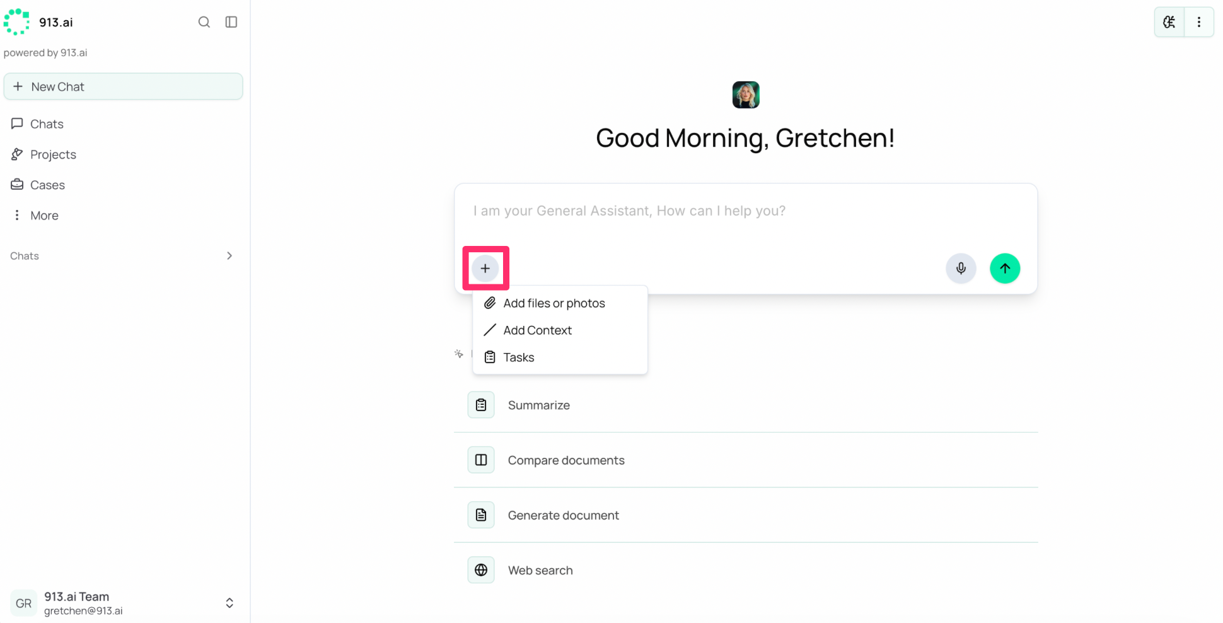Open the 913.ai Team account switcher
1223x623 pixels.
point(123,603)
